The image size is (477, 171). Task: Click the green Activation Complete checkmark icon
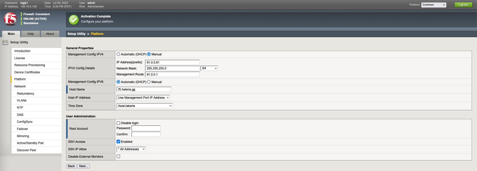(74, 20)
